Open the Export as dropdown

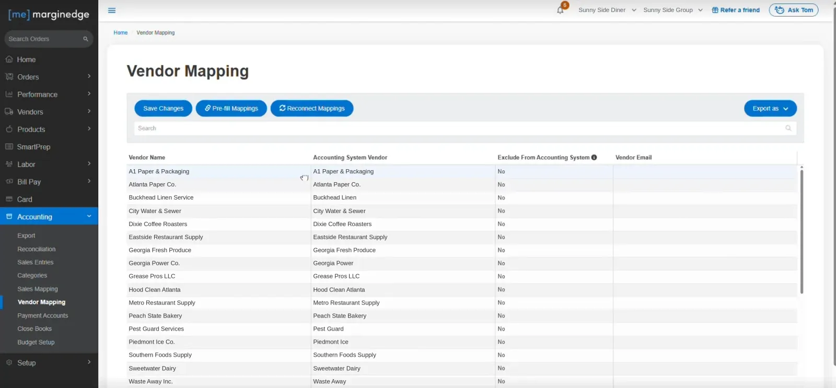[770, 109]
